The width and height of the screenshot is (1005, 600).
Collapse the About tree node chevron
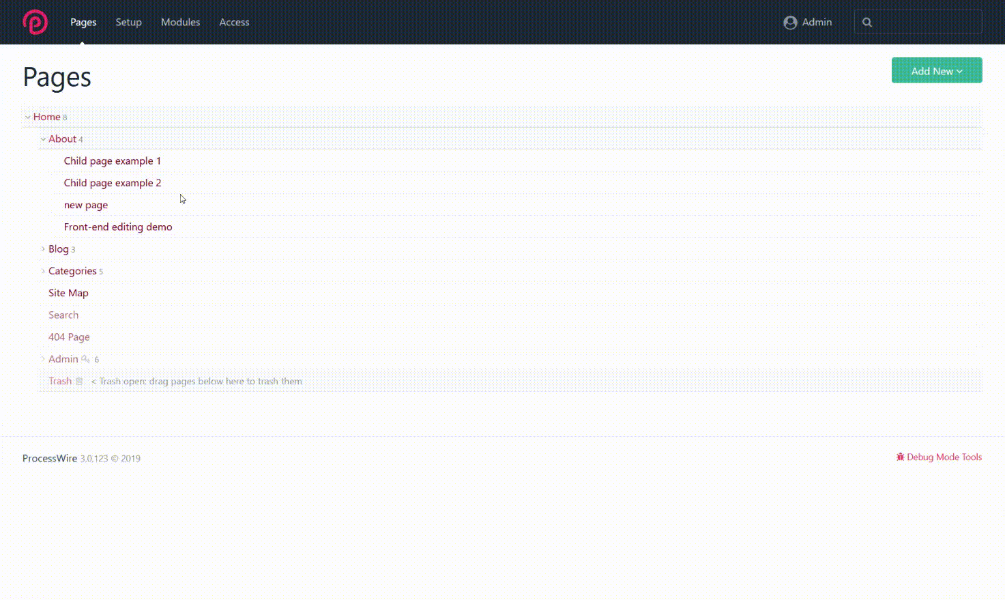click(x=43, y=139)
